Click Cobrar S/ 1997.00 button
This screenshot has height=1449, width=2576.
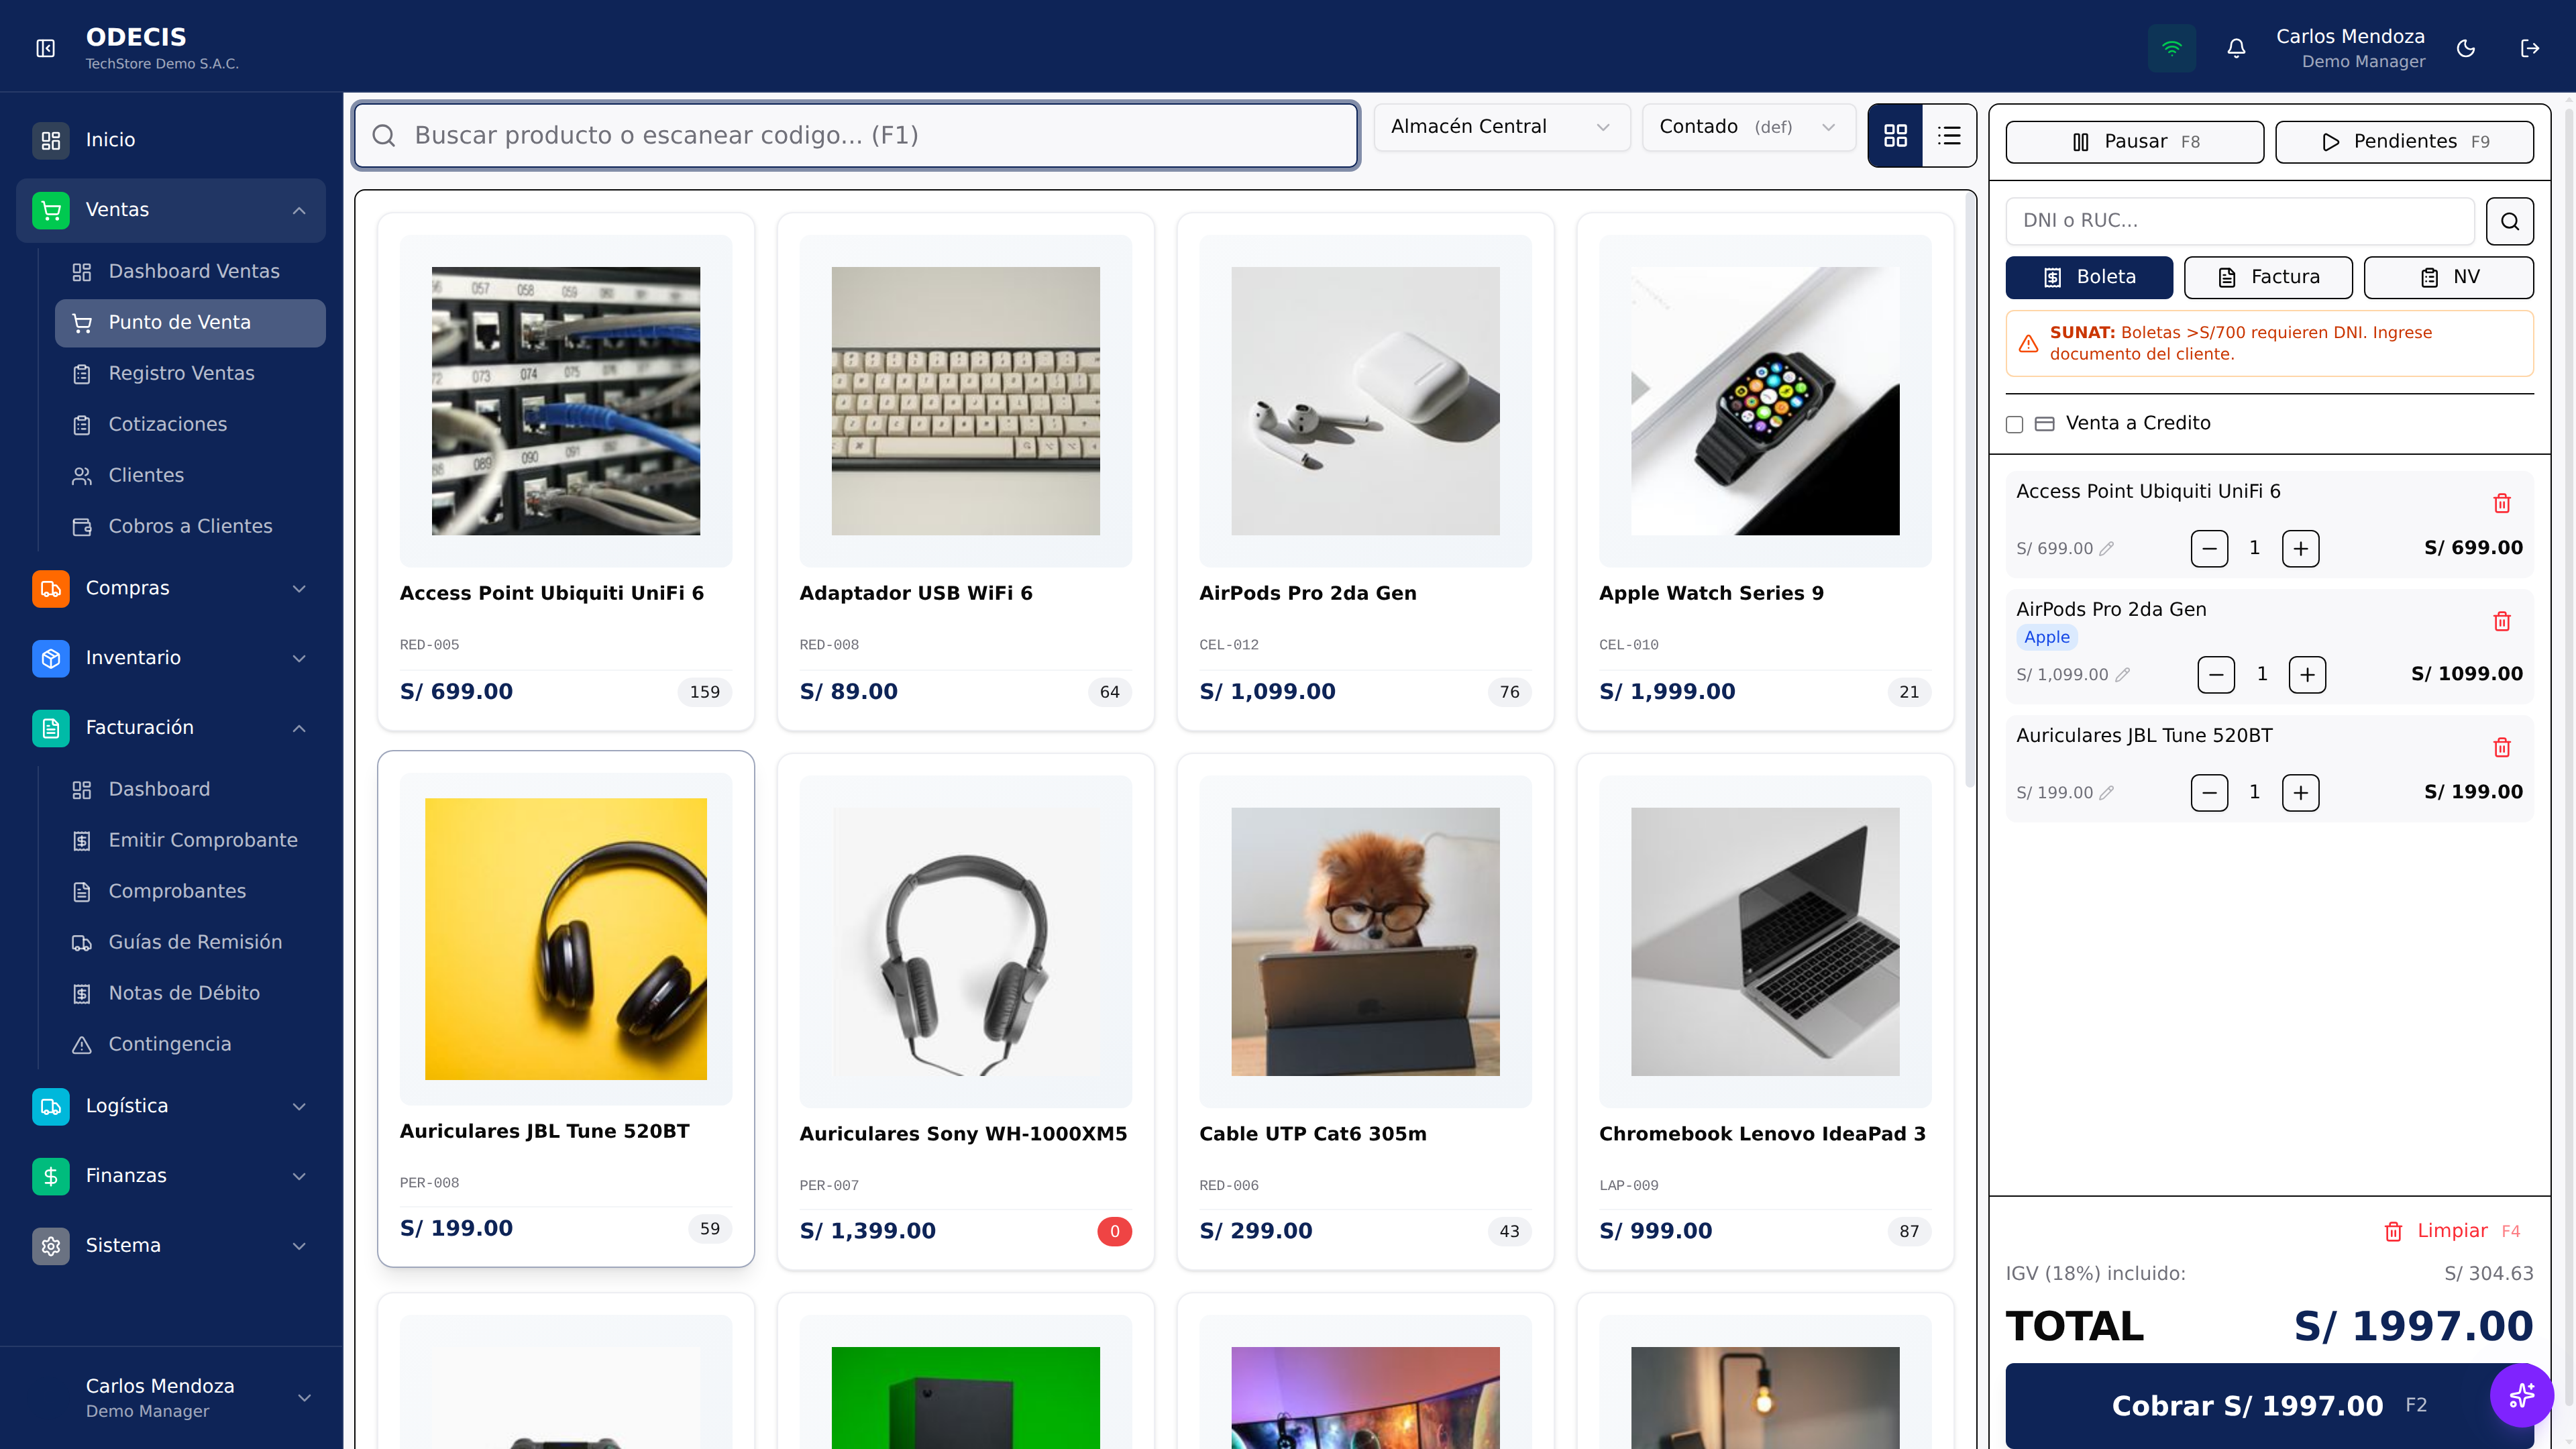tap(2269, 1406)
